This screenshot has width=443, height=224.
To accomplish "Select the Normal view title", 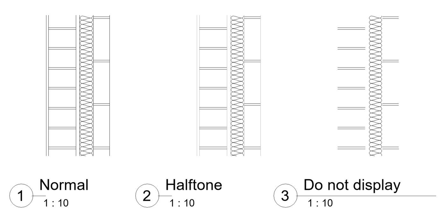I will tap(64, 185).
